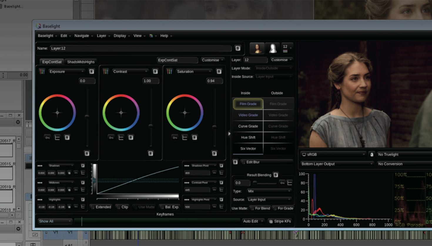Select the portrait silhouette icon in the header

click(272, 49)
